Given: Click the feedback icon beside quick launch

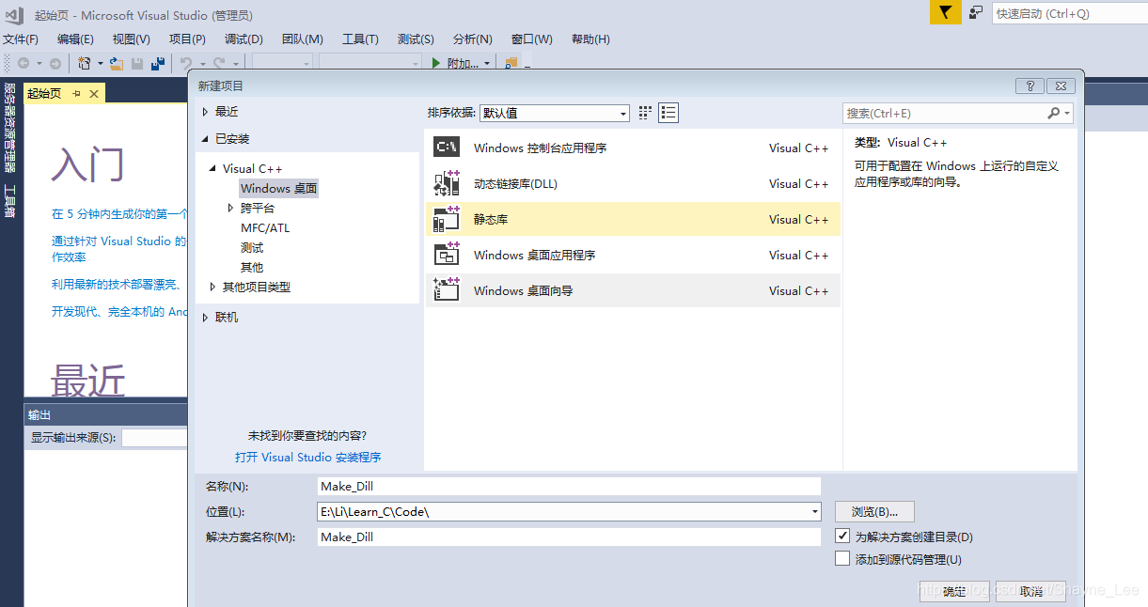Looking at the screenshot, I should pyautogui.click(x=976, y=12).
